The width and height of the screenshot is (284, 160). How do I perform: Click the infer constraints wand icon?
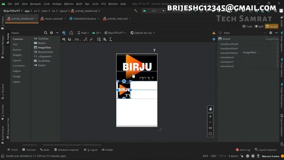pyautogui.click(x=91, y=40)
